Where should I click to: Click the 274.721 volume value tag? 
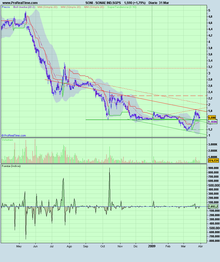[213, 161]
